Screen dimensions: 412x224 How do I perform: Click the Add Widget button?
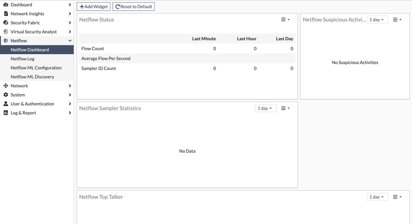[x=94, y=7]
